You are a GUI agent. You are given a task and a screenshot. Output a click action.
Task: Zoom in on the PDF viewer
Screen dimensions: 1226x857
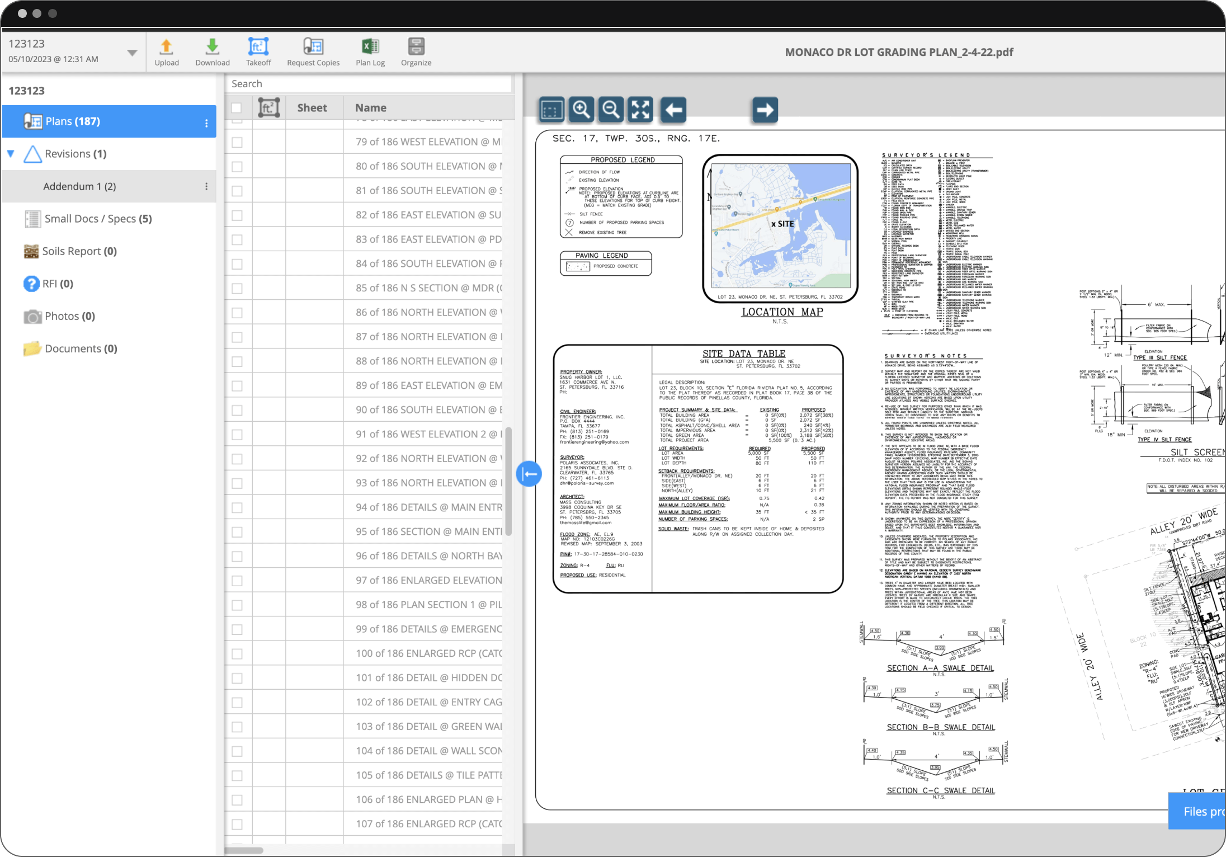(x=581, y=110)
